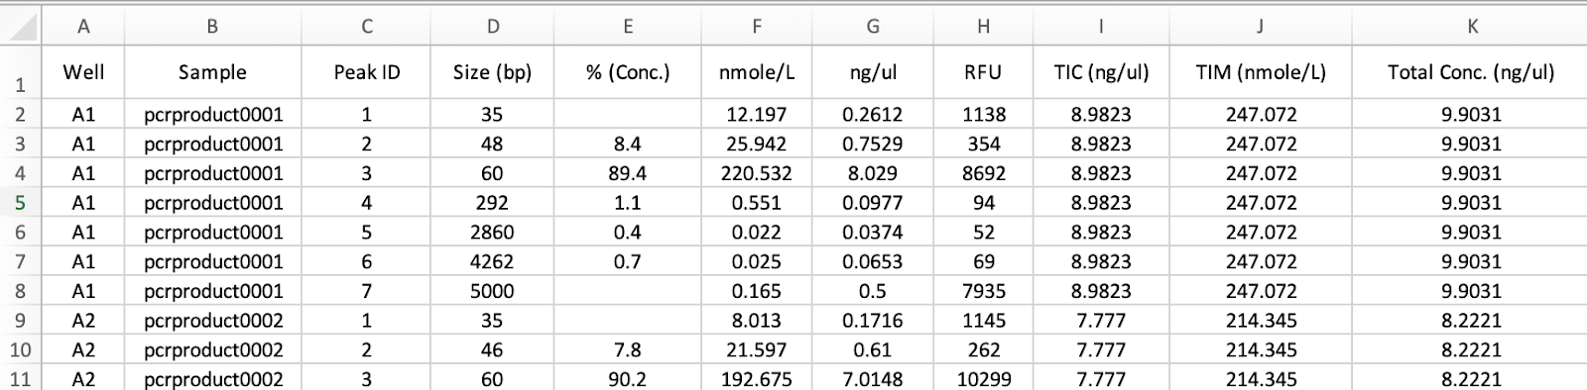The image size is (1587, 390).
Task: Select cell containing 220.532
Action: coord(756,173)
